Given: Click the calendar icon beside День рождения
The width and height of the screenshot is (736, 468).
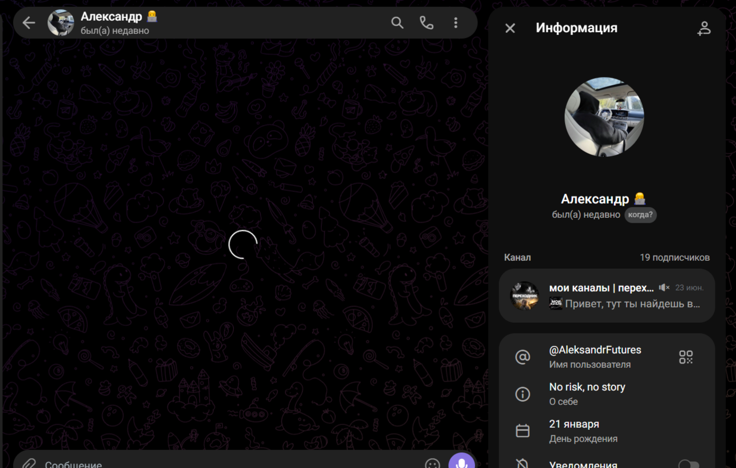Looking at the screenshot, I should [523, 431].
